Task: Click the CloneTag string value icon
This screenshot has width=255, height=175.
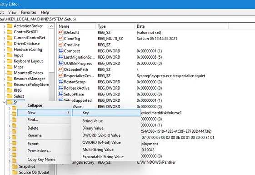Action: pos(60,39)
